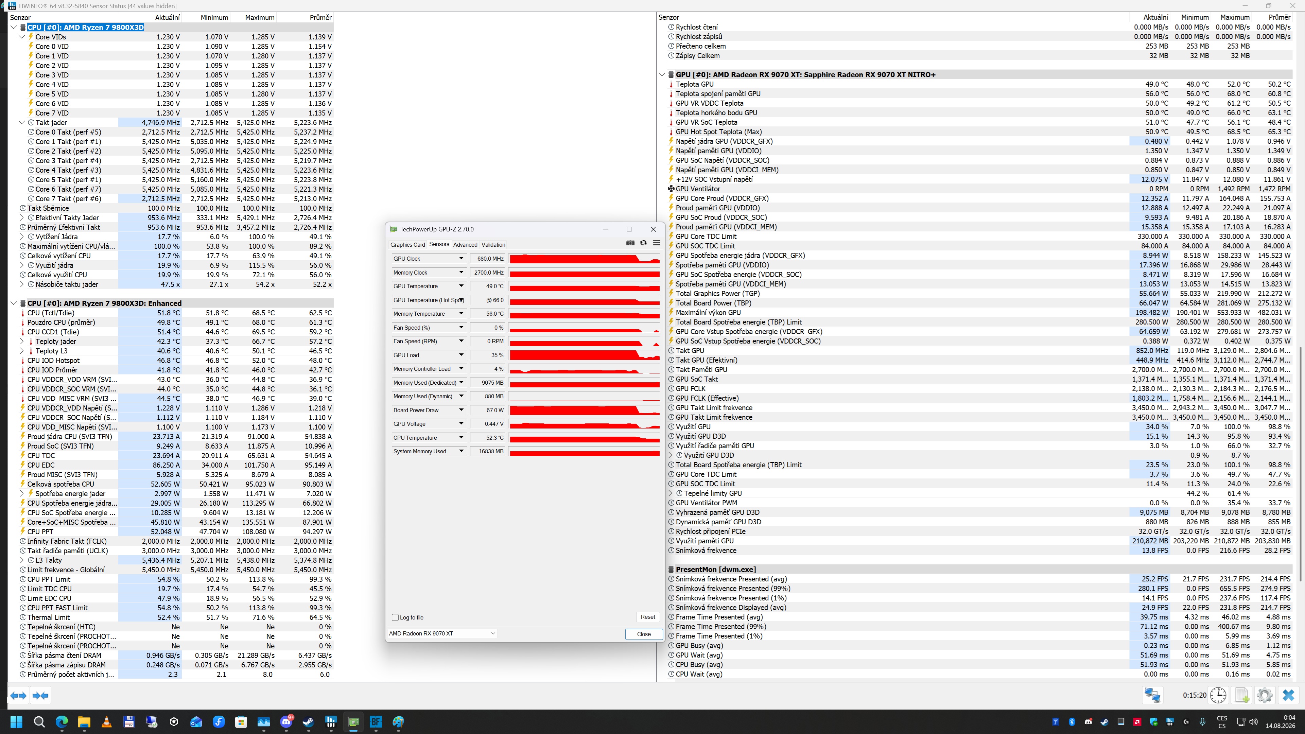This screenshot has height=734, width=1305.
Task: Open the BF app on the taskbar
Action: pos(376,722)
